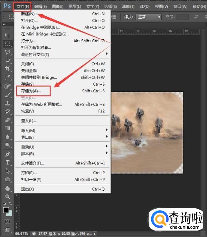Activate the Horizontal Type tool
Image resolution: width=207 pixels, height=237 pixels.
pyautogui.click(x=8, y=163)
